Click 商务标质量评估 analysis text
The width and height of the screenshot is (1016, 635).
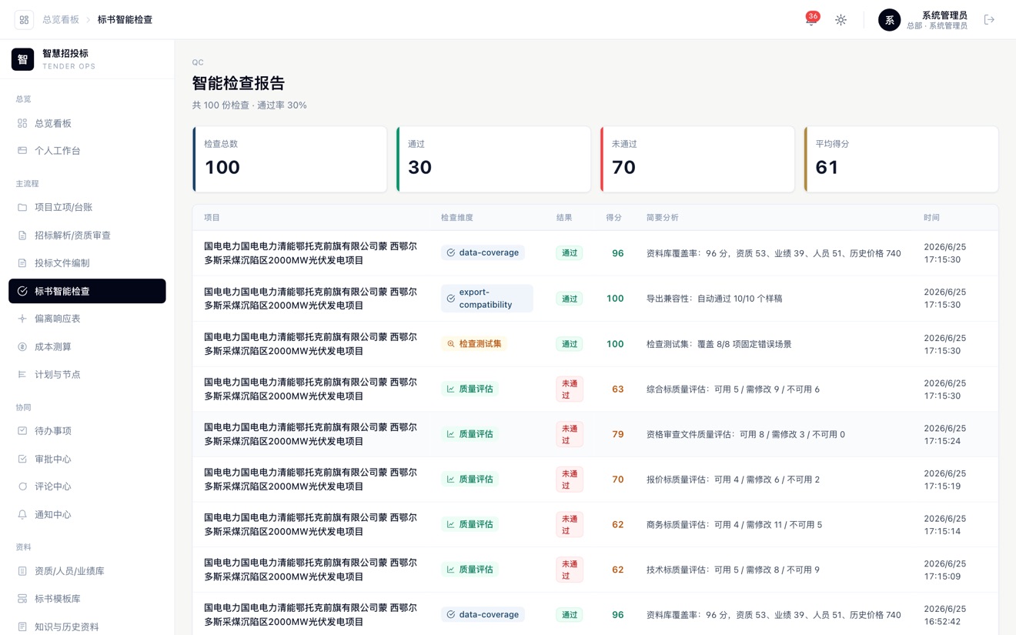coord(734,525)
